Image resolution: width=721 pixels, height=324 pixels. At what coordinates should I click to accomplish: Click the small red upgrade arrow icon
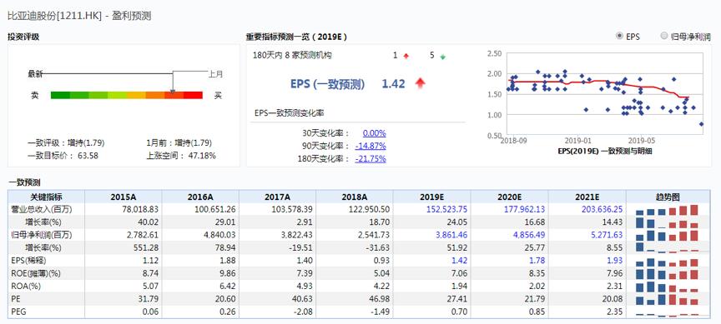[406, 57]
